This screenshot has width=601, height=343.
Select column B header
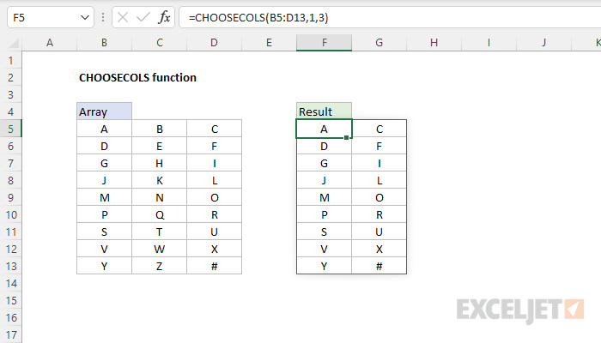click(x=104, y=43)
